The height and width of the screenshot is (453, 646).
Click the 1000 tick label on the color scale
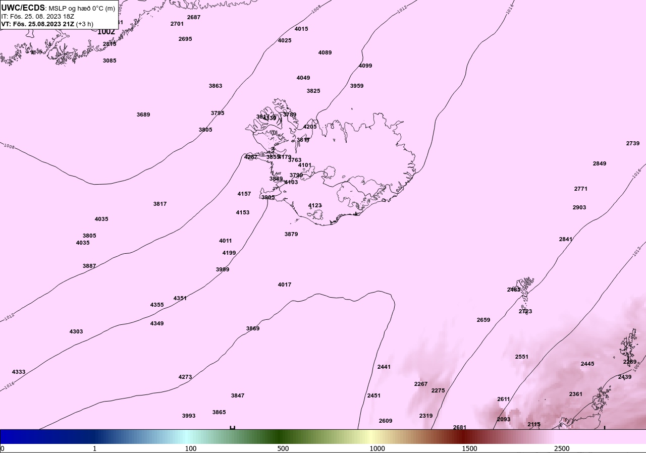[x=377, y=448]
